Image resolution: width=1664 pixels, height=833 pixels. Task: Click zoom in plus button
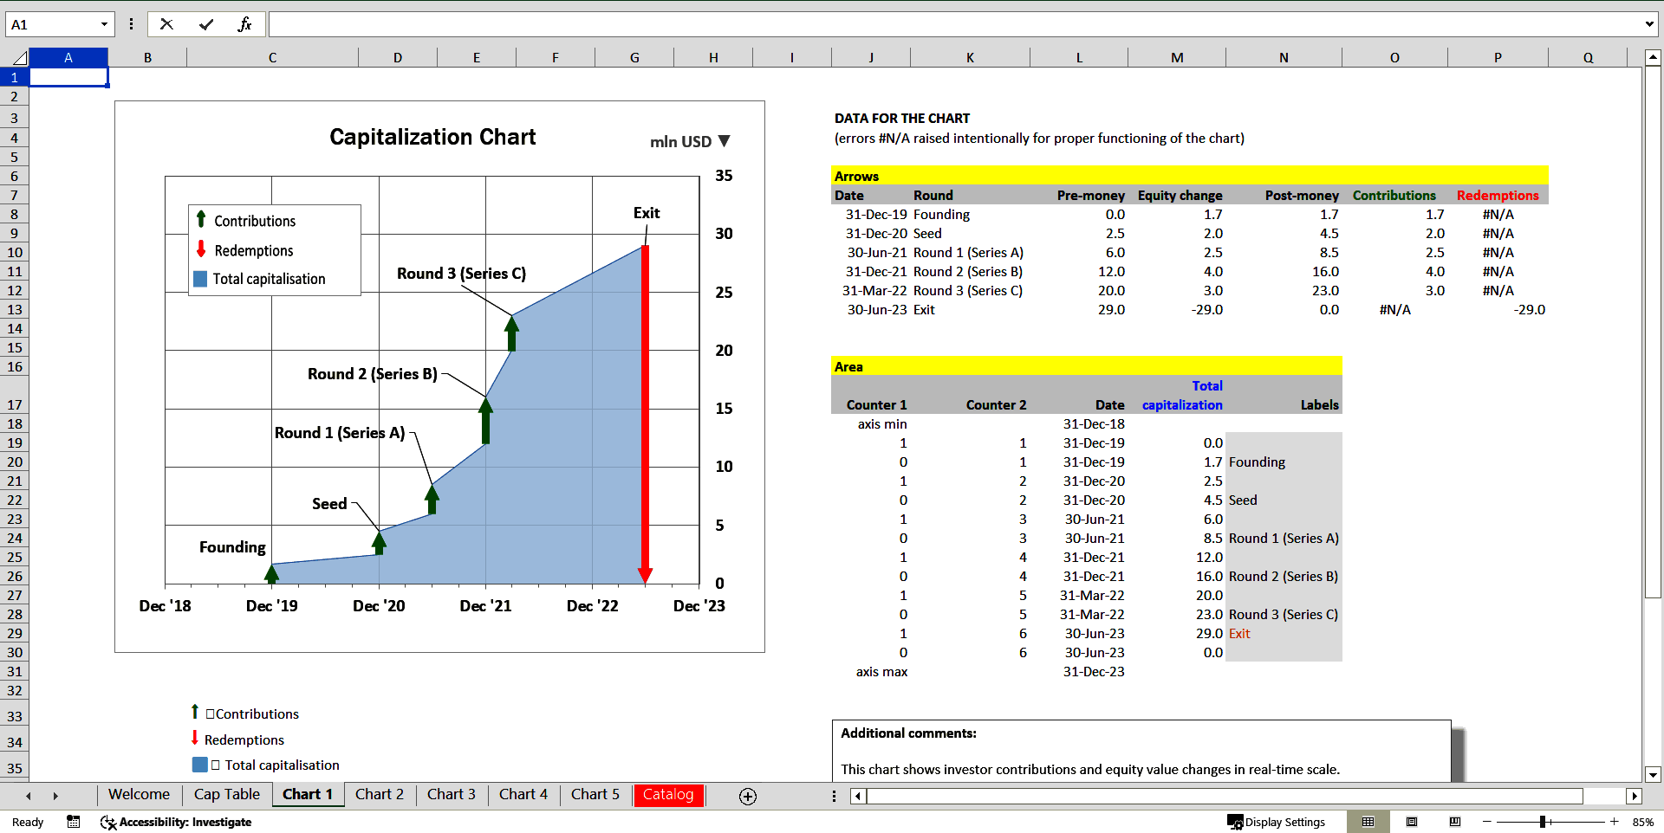pos(1615,822)
